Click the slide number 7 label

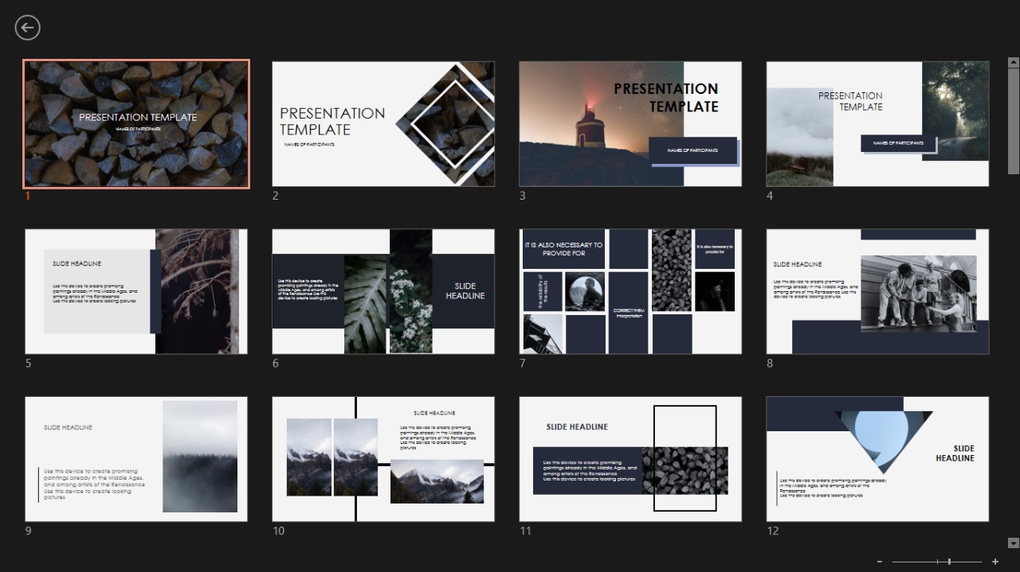coord(523,364)
